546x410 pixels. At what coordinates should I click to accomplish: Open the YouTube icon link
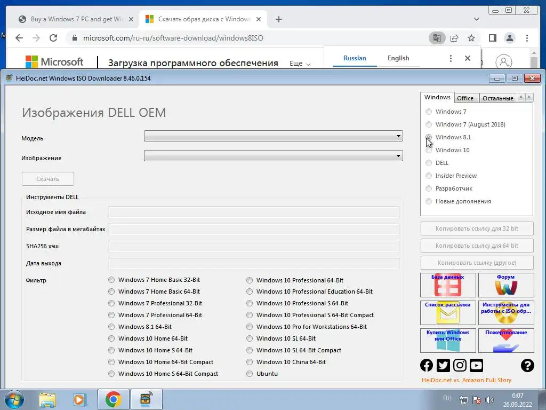(x=476, y=365)
